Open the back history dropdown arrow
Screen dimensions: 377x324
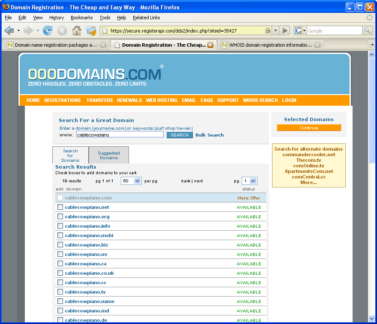coord(18,30)
